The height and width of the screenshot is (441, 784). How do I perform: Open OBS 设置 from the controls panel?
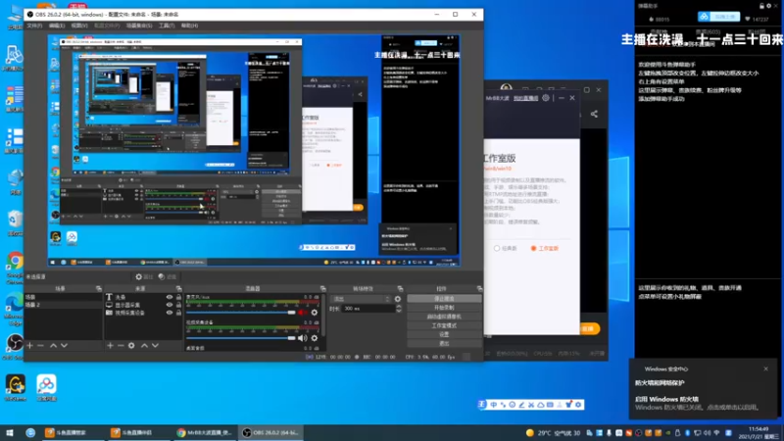tap(444, 334)
